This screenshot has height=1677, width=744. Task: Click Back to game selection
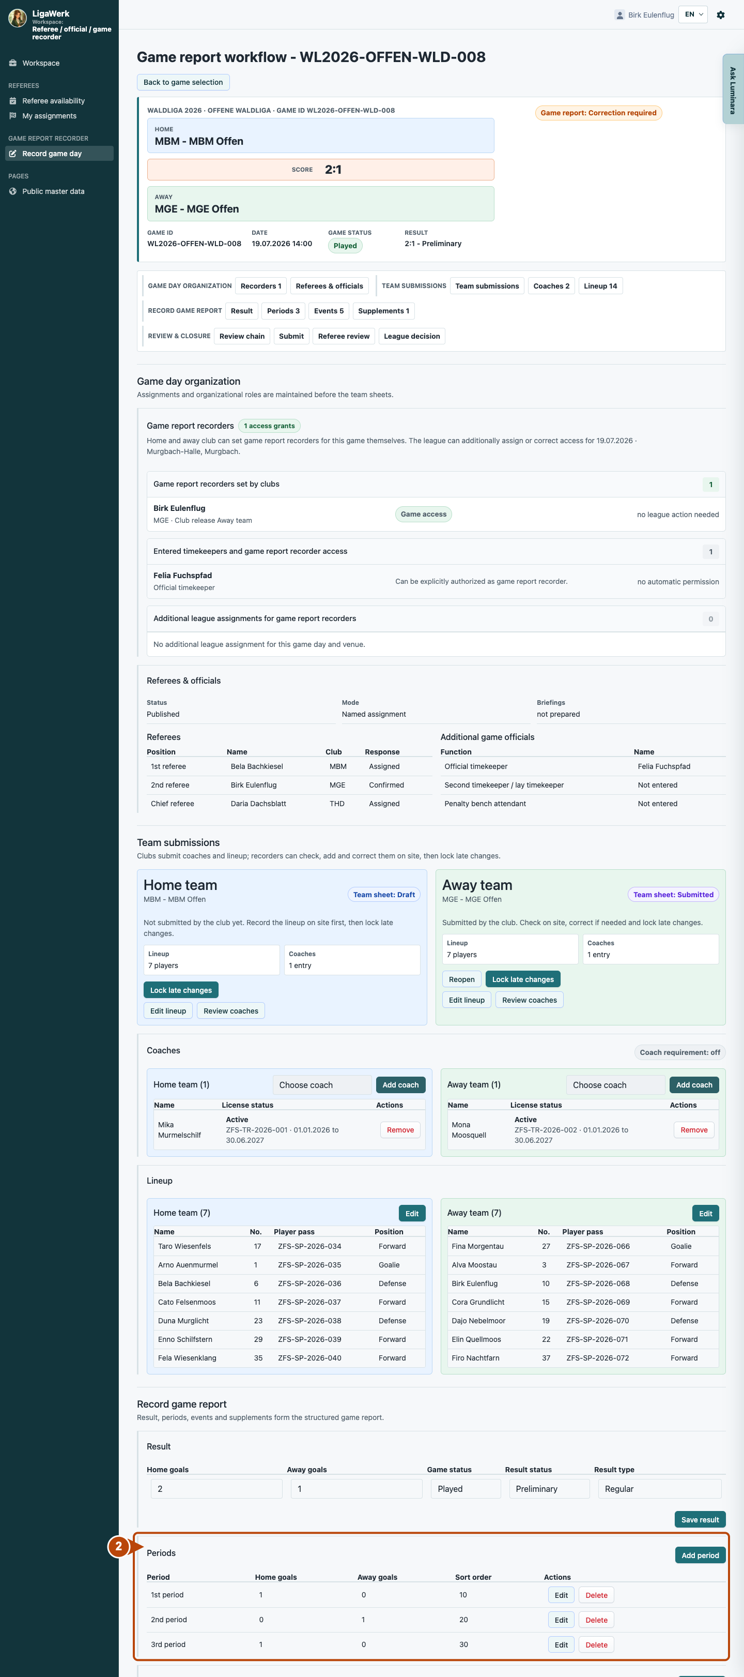(183, 82)
